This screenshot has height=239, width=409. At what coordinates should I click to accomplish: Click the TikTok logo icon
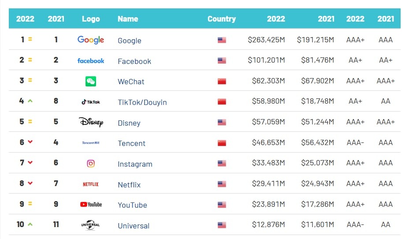pos(91,102)
